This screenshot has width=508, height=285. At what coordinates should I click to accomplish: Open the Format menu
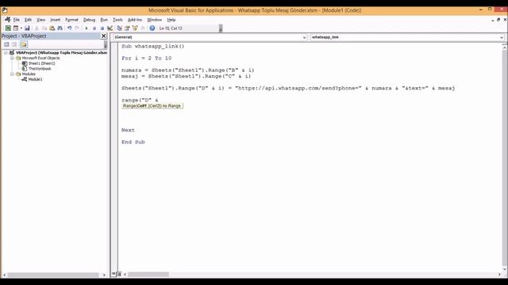(x=71, y=20)
